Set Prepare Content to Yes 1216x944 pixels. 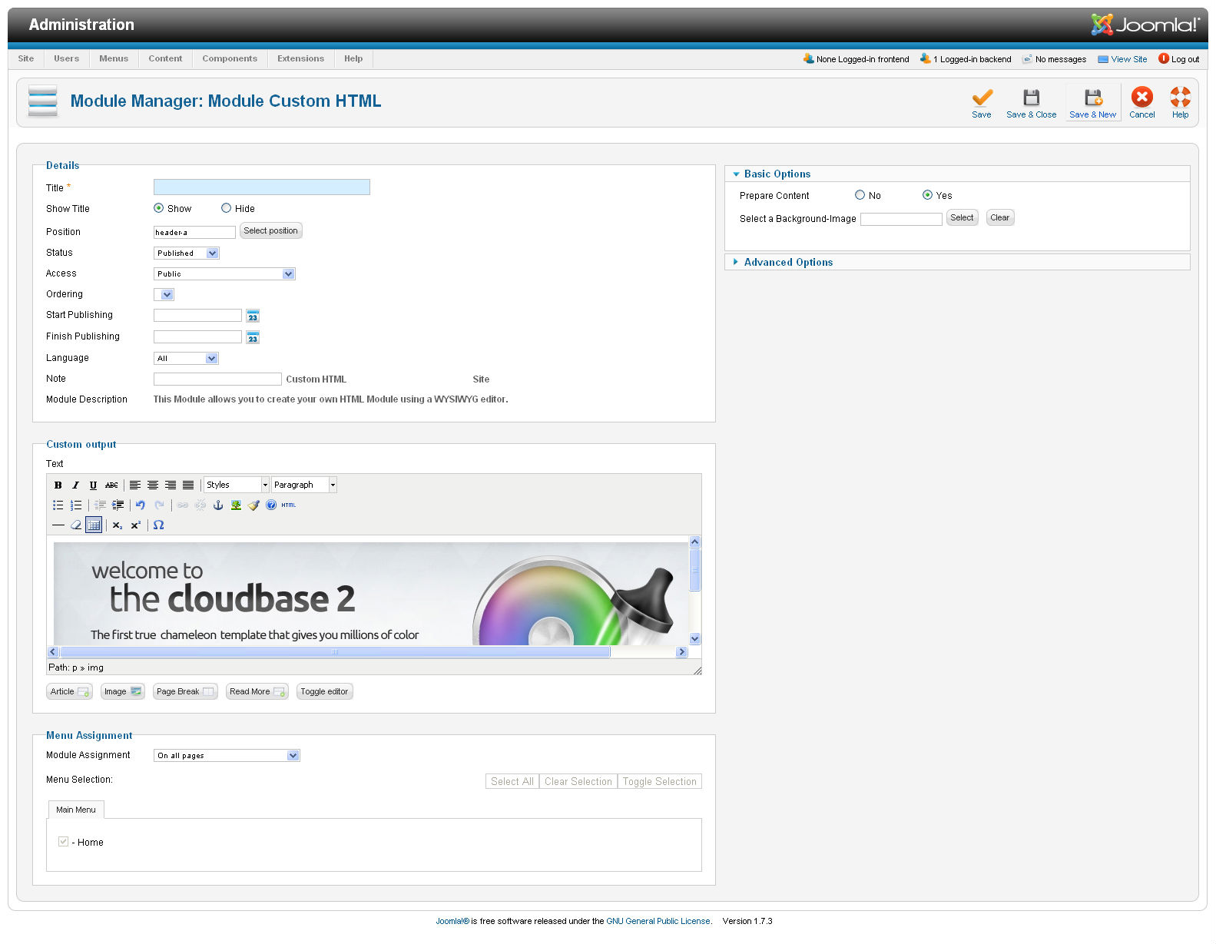point(928,195)
